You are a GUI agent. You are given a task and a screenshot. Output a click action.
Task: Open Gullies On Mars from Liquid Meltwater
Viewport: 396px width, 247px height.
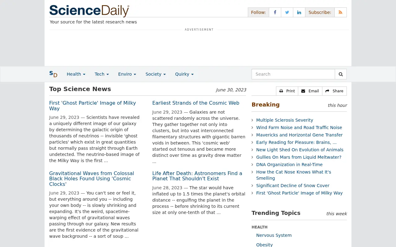pos(299,157)
